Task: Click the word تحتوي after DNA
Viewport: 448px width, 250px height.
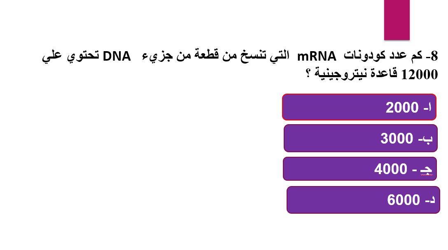Action: (x=83, y=56)
